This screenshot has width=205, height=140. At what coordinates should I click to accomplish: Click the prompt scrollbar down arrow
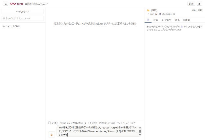(x=140, y=135)
